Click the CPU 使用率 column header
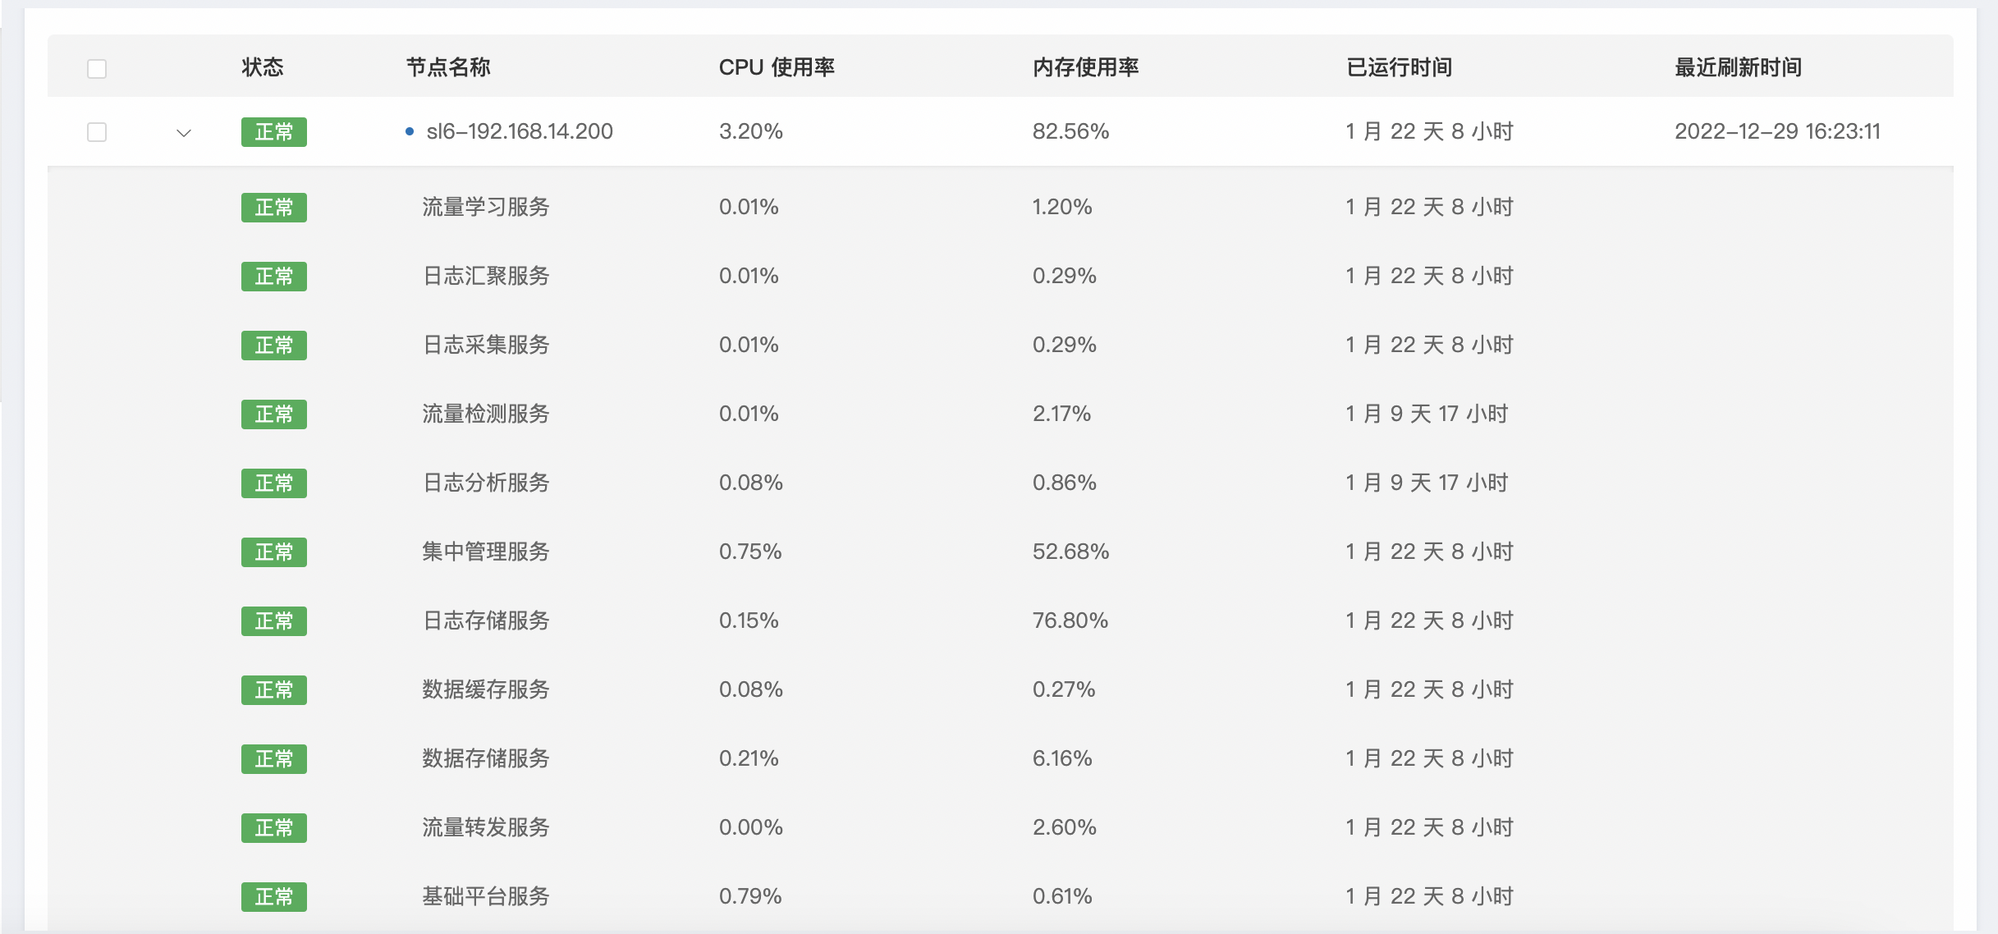 [776, 67]
